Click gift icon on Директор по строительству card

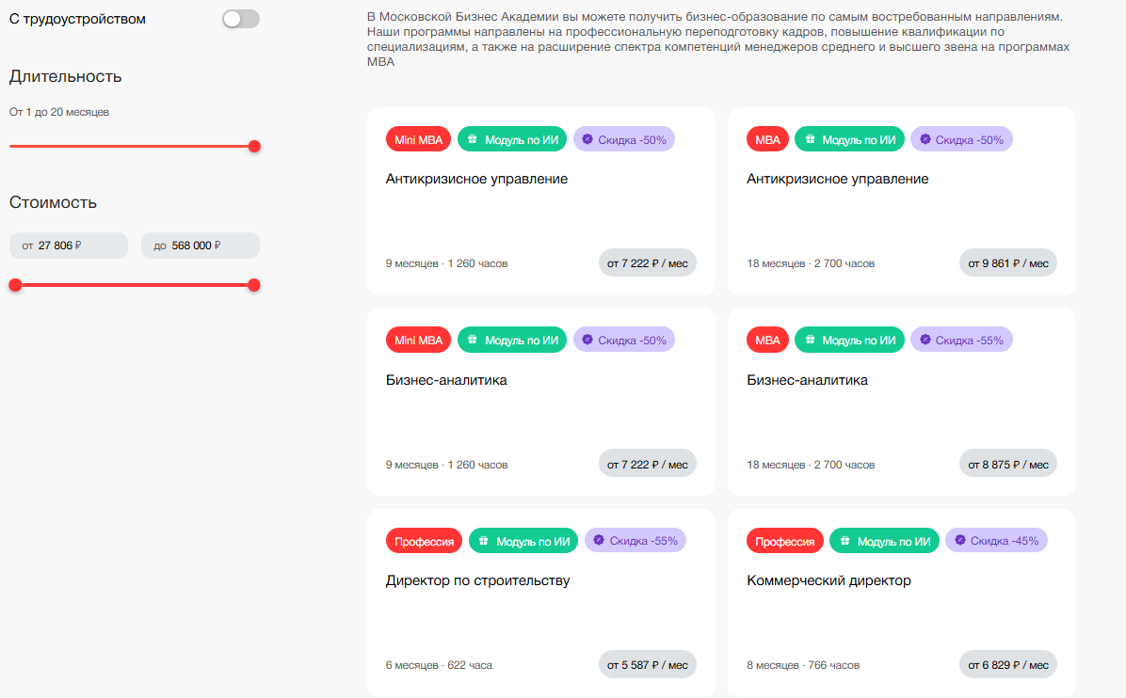484,541
